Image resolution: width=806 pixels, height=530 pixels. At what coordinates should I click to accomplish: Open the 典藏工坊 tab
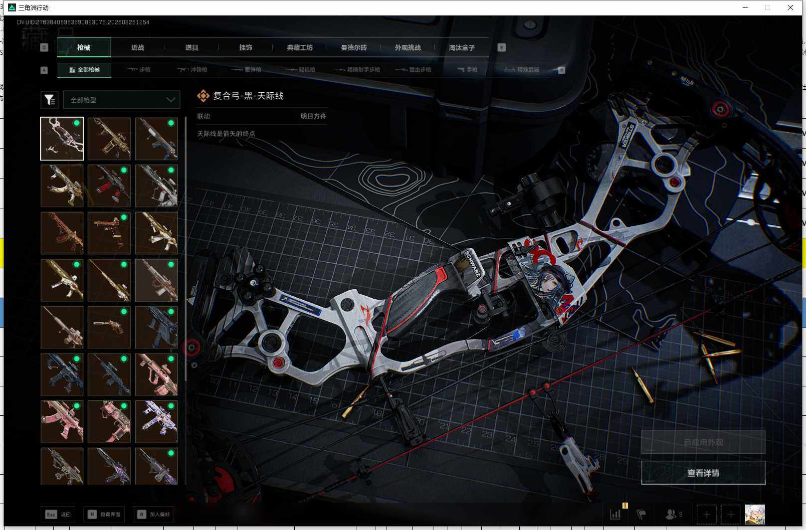(x=300, y=47)
